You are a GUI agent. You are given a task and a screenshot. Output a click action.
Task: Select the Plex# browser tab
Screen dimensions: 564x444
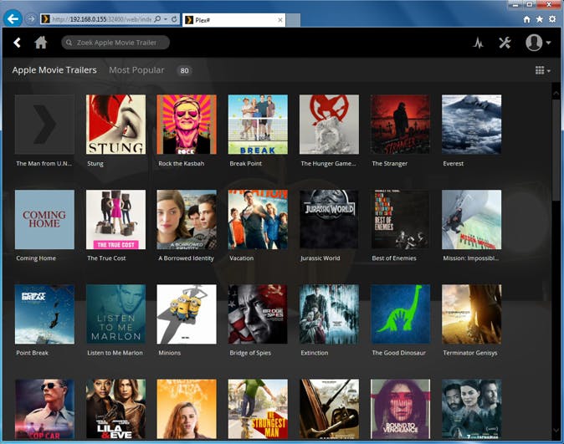(233, 20)
